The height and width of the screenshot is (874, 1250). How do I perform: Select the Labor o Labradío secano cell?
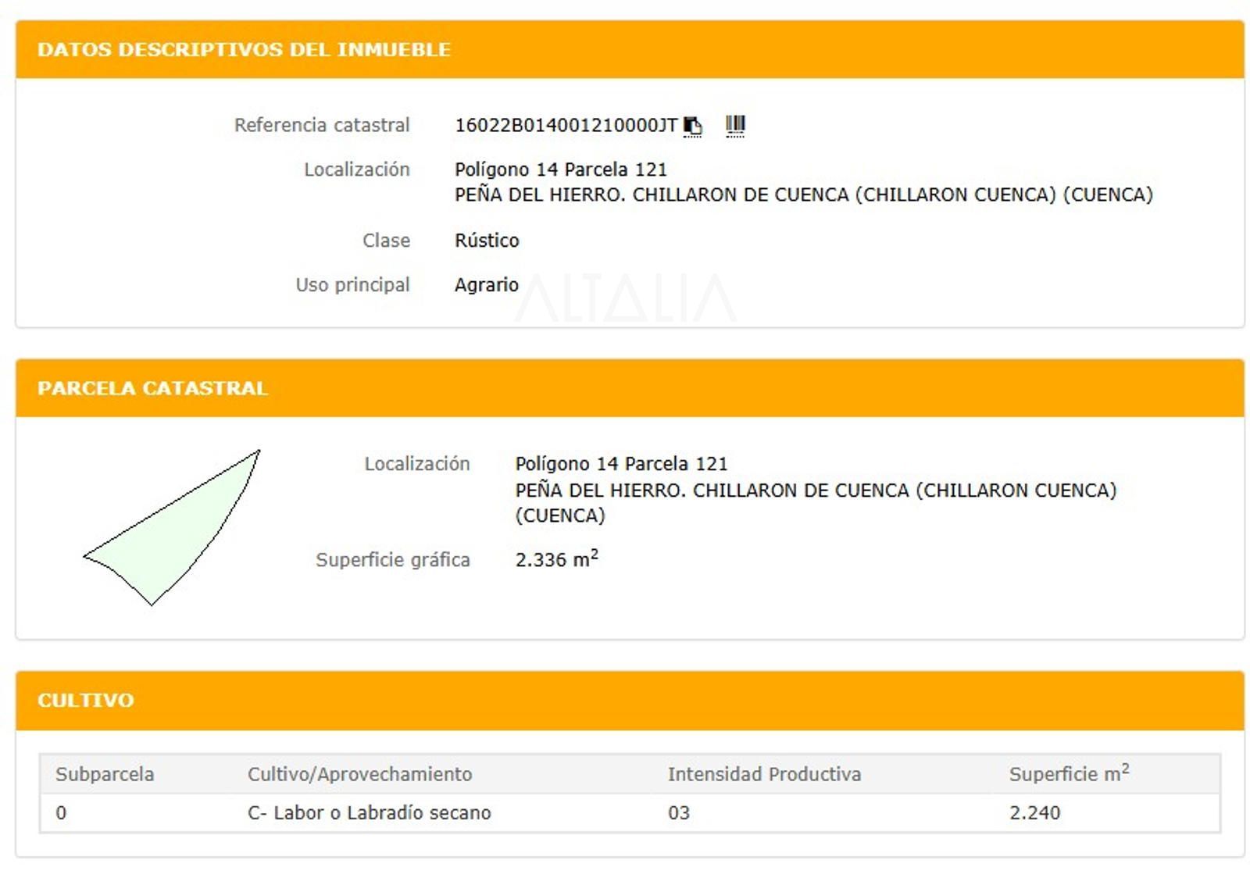click(369, 813)
